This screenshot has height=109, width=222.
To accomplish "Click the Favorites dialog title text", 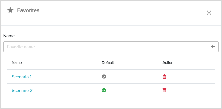I will click(28, 10).
